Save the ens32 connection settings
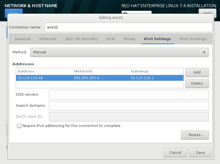 (200, 152)
